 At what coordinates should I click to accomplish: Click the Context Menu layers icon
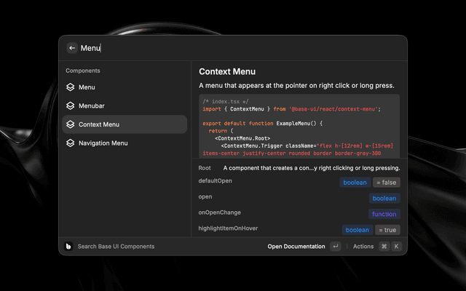[71, 124]
